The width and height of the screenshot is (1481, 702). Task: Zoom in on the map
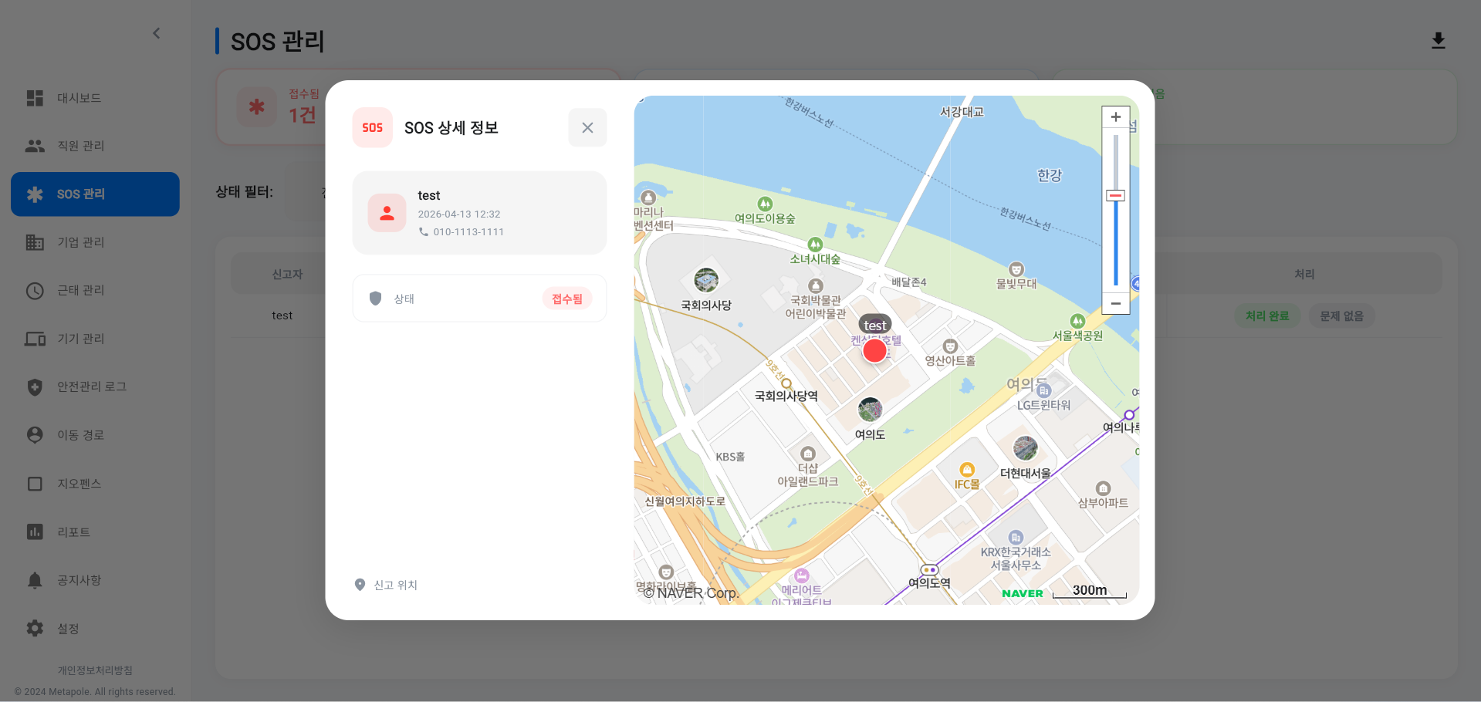pos(1115,117)
